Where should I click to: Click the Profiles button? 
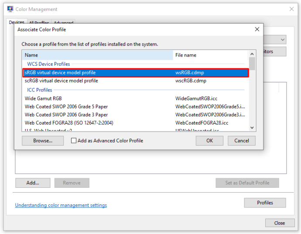pos(265,203)
